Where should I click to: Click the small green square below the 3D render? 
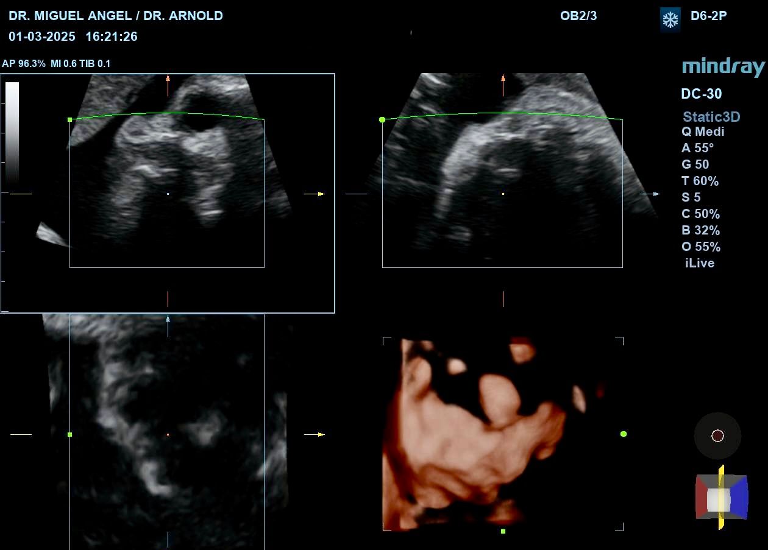[503, 531]
